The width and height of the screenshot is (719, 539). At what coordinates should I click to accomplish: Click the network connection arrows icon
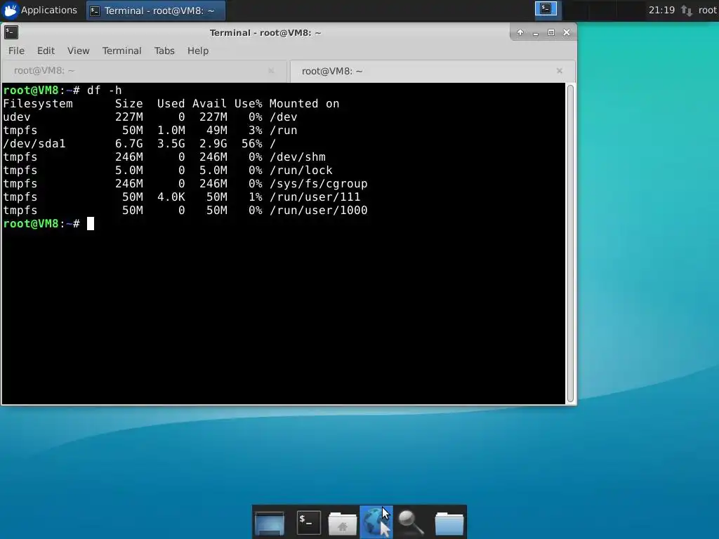coord(687,10)
